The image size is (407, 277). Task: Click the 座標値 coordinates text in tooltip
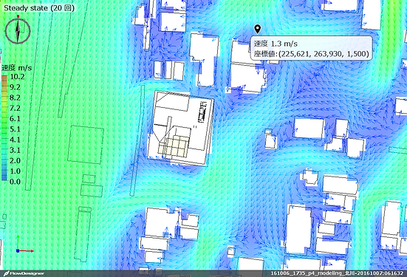click(311, 54)
